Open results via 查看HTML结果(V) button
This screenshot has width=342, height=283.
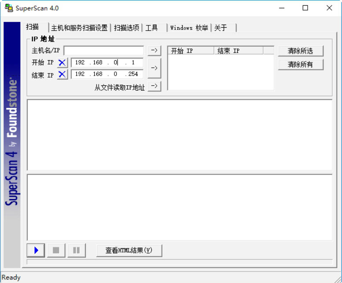(x=129, y=250)
